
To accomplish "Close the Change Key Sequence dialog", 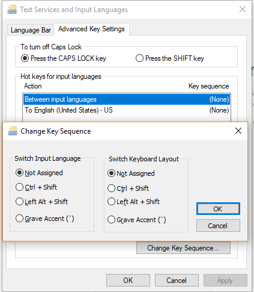I will [238, 131].
